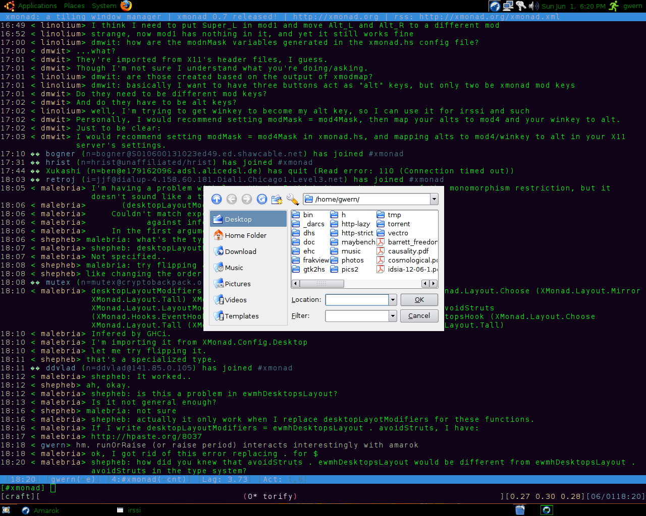Screen dimensions: 646x516
Task: Open the wrench configure menu
Action: [x=292, y=199]
